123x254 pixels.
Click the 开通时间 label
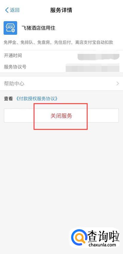tap(13, 56)
